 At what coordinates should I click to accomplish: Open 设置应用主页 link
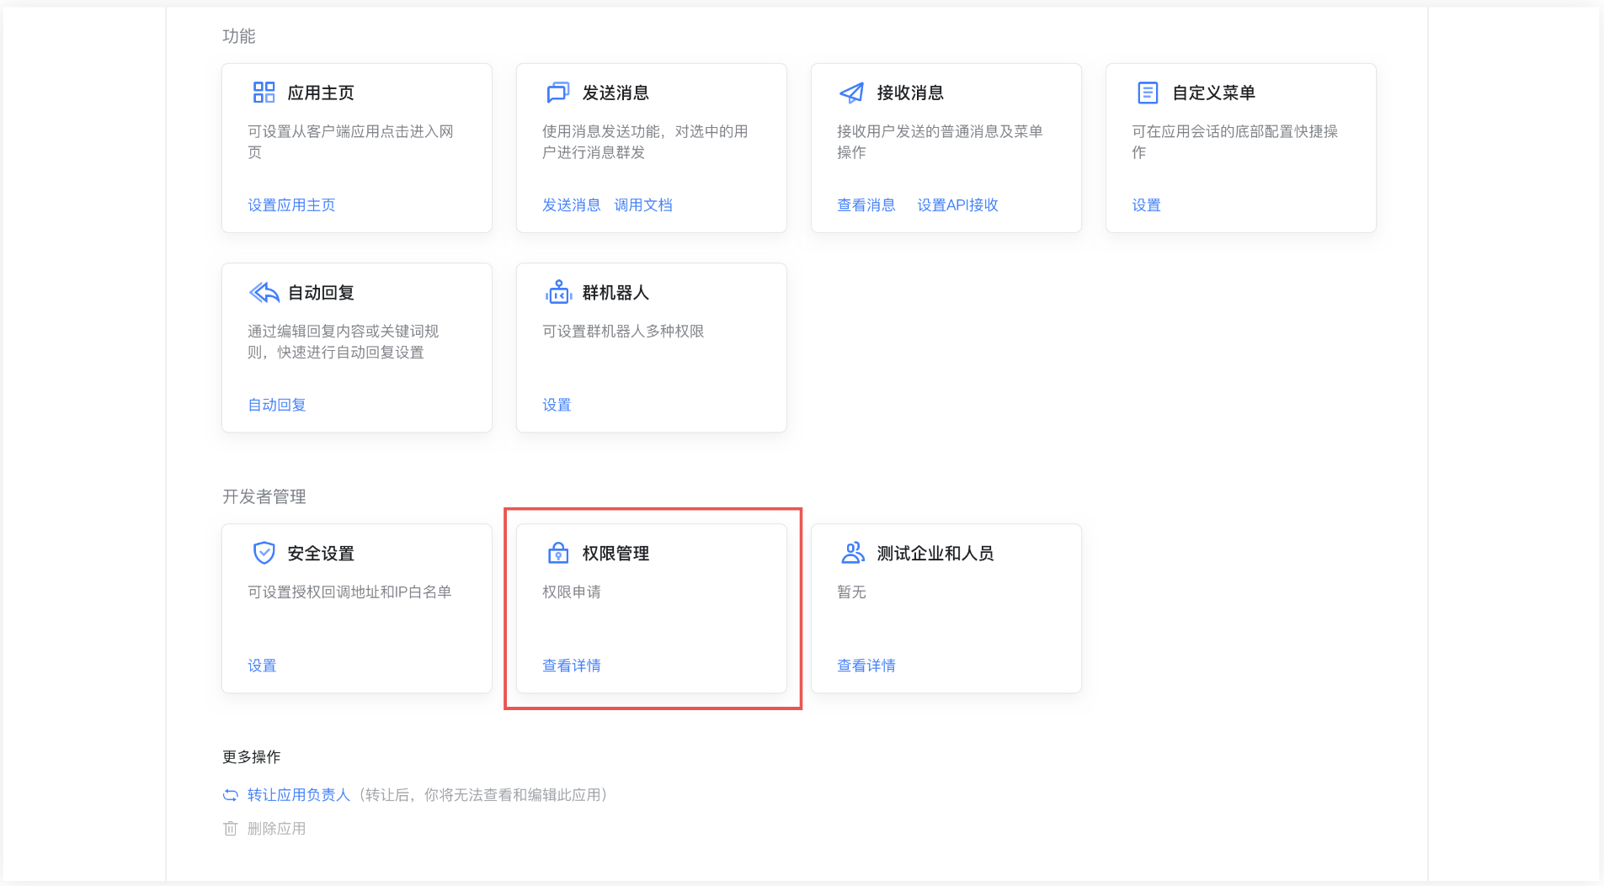(290, 204)
